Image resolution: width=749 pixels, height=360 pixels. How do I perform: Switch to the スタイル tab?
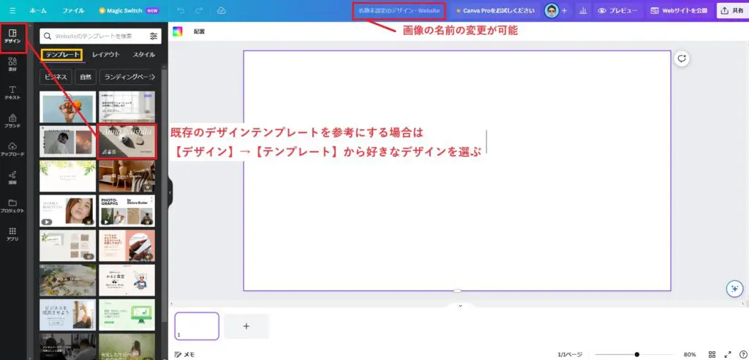click(144, 54)
